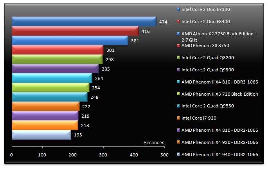Click the Secondes axis title
Image resolution: width=268 pixels, height=169 pixels.
[154, 143]
